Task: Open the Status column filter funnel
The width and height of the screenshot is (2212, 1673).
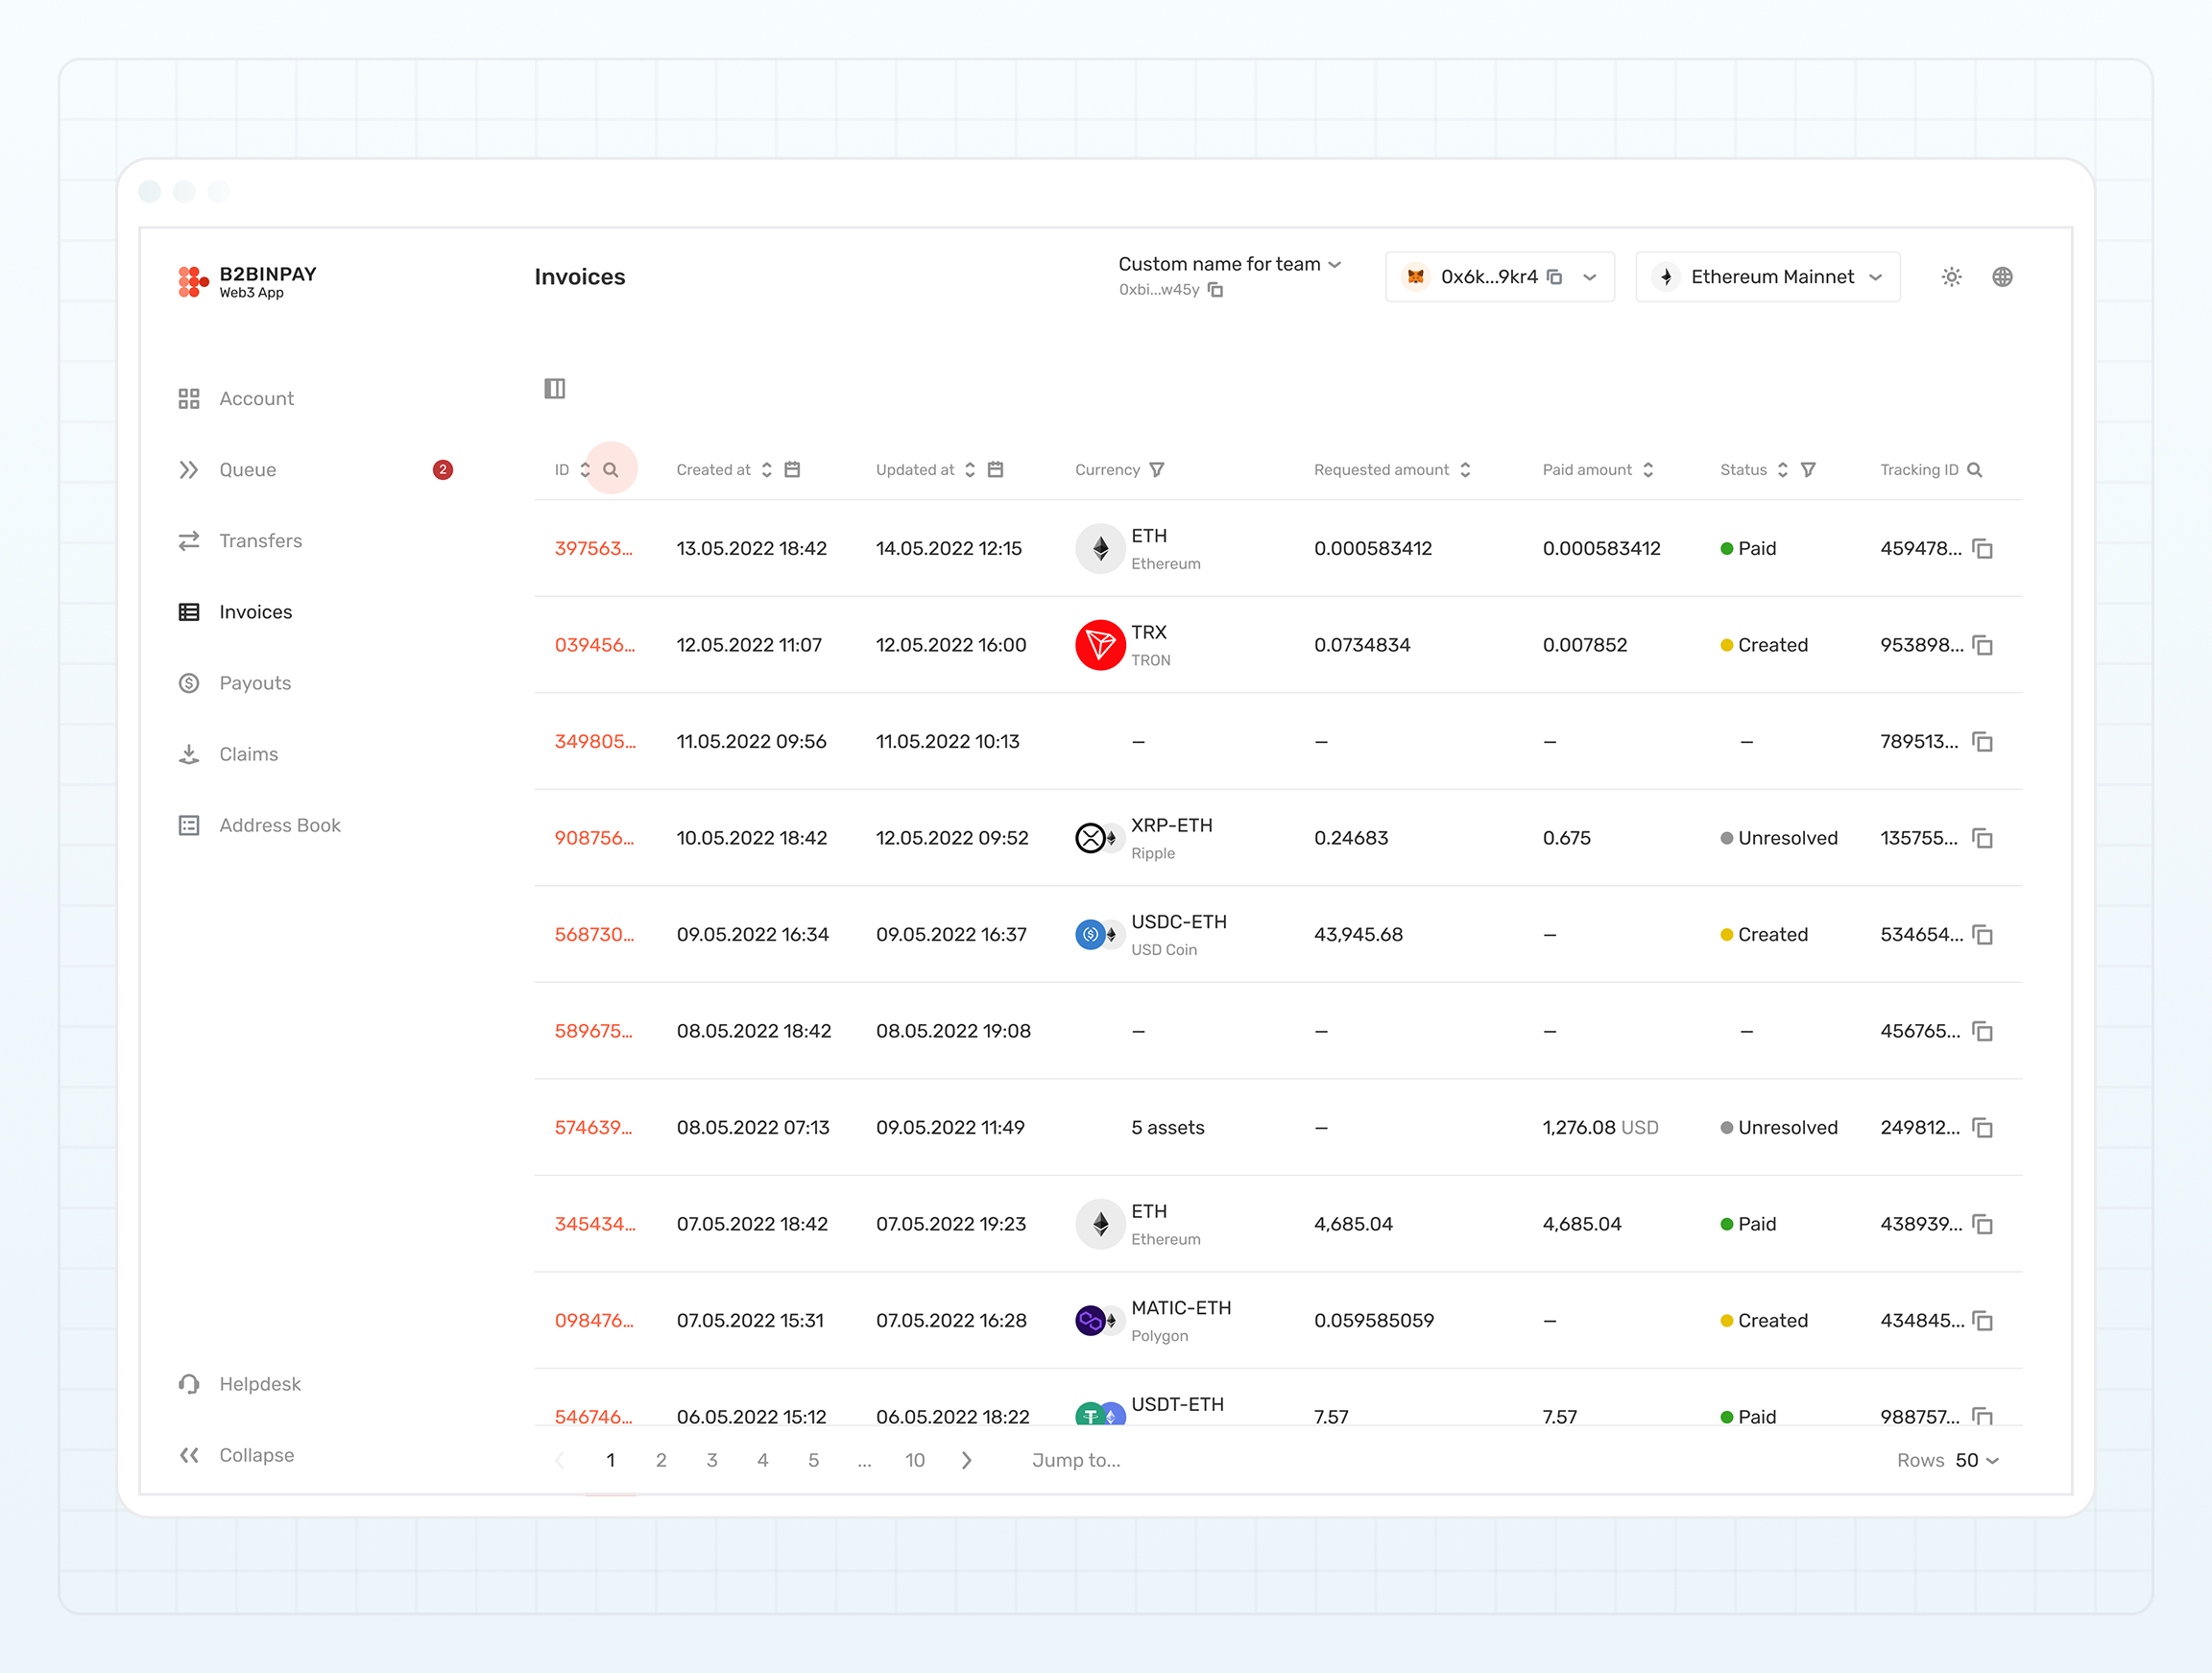Action: tap(1807, 469)
